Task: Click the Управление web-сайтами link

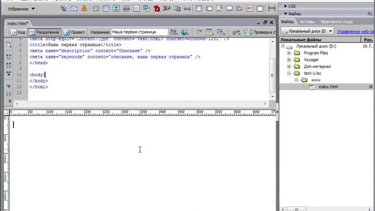Action: click(356, 31)
